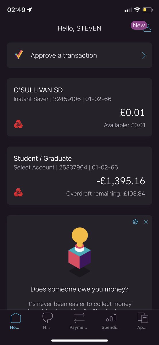Open Student / Graduate Select Account
This screenshot has width=159, height=345.
point(80,176)
